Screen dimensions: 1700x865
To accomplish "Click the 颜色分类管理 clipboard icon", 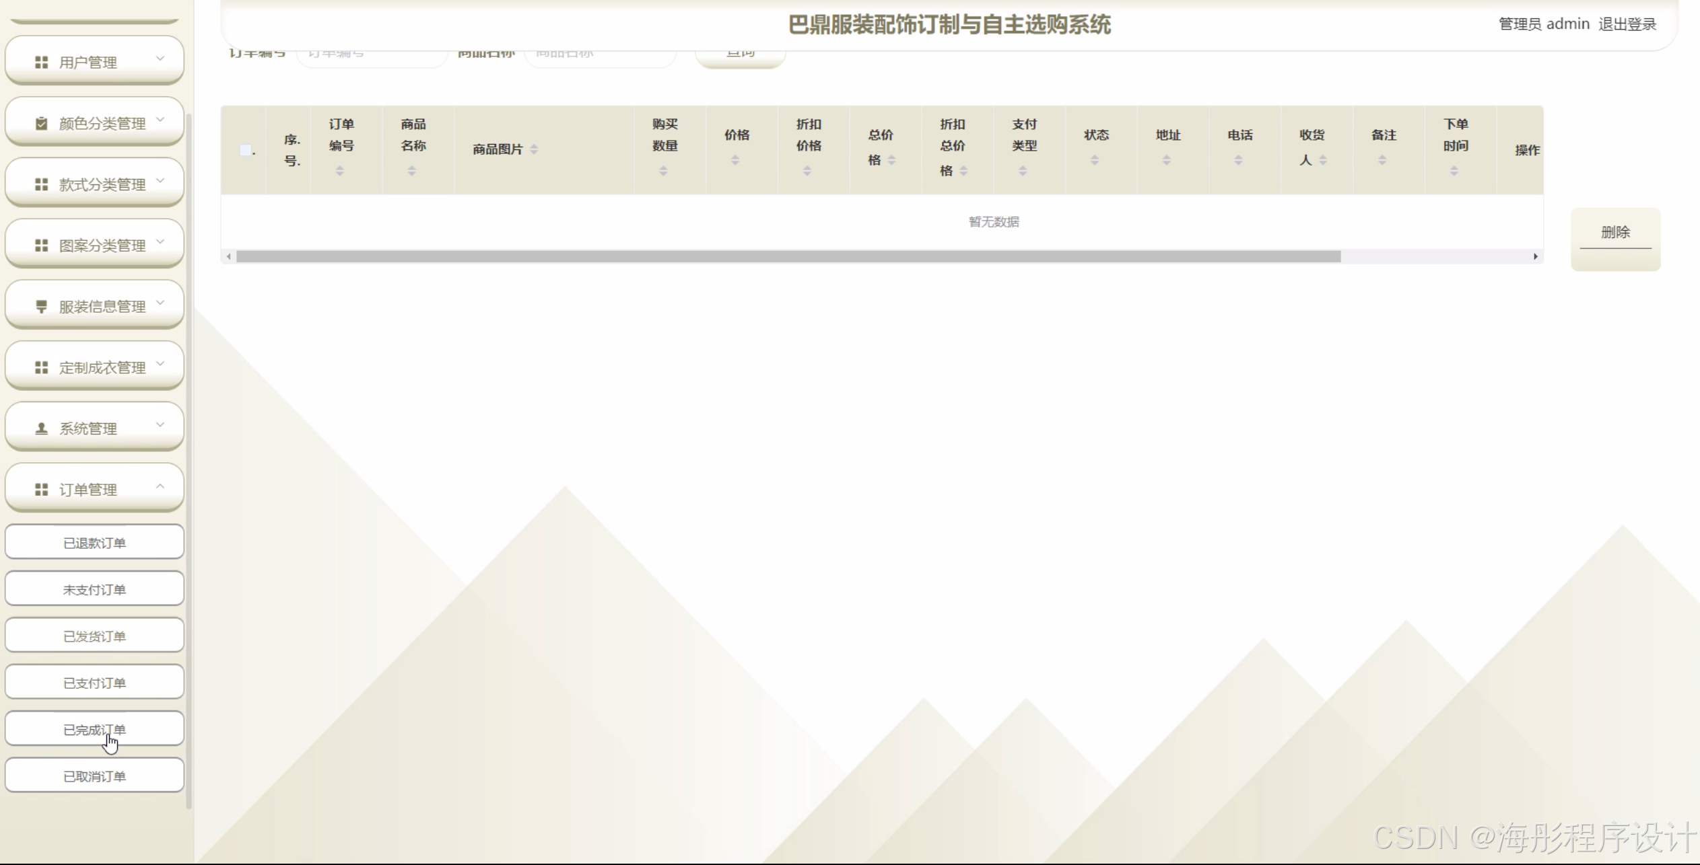I will click(41, 123).
